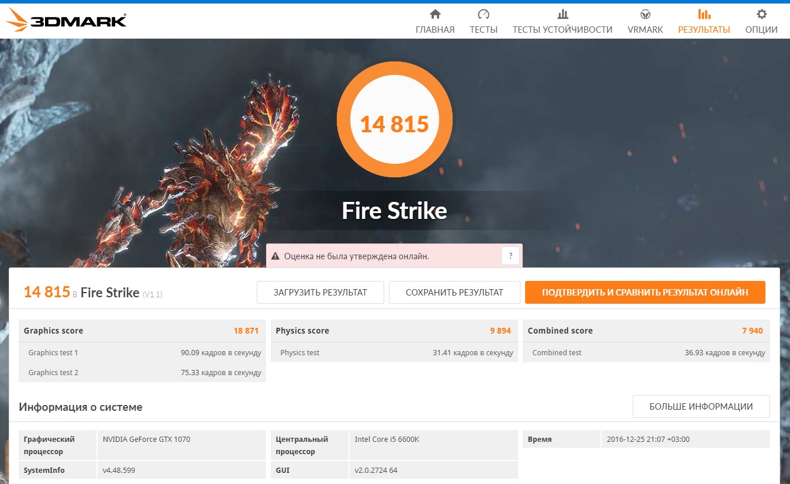Screen dimensions: 790x484
Task: Click the home icon above ГЛАВНАЯ
Action: point(435,14)
